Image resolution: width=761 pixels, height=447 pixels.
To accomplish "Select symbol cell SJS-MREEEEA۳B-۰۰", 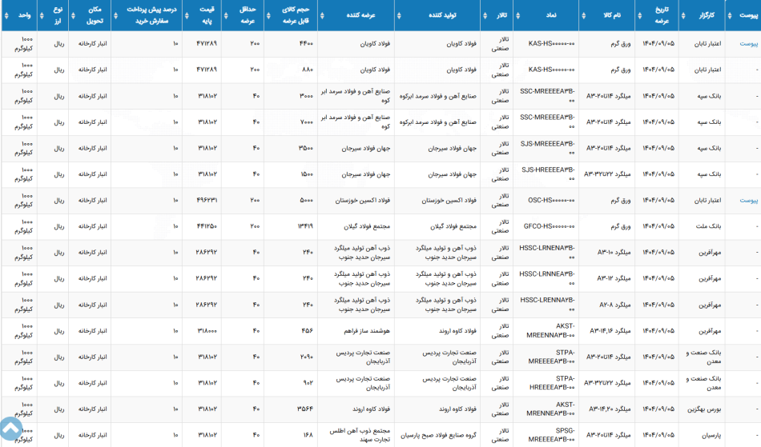I will (547, 148).
